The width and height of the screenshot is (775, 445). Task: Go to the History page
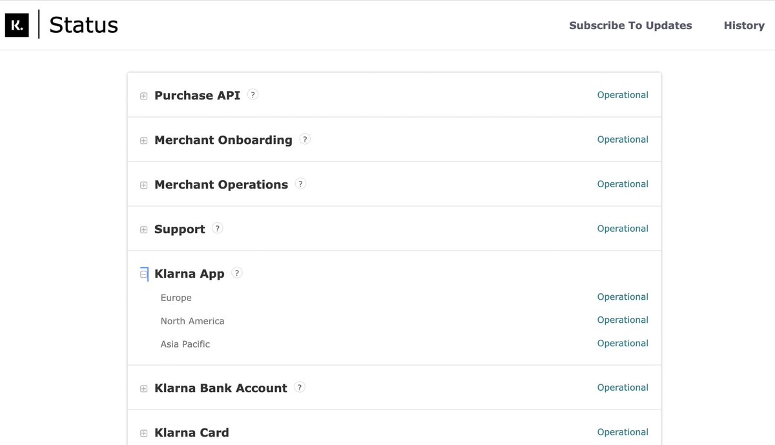(744, 26)
